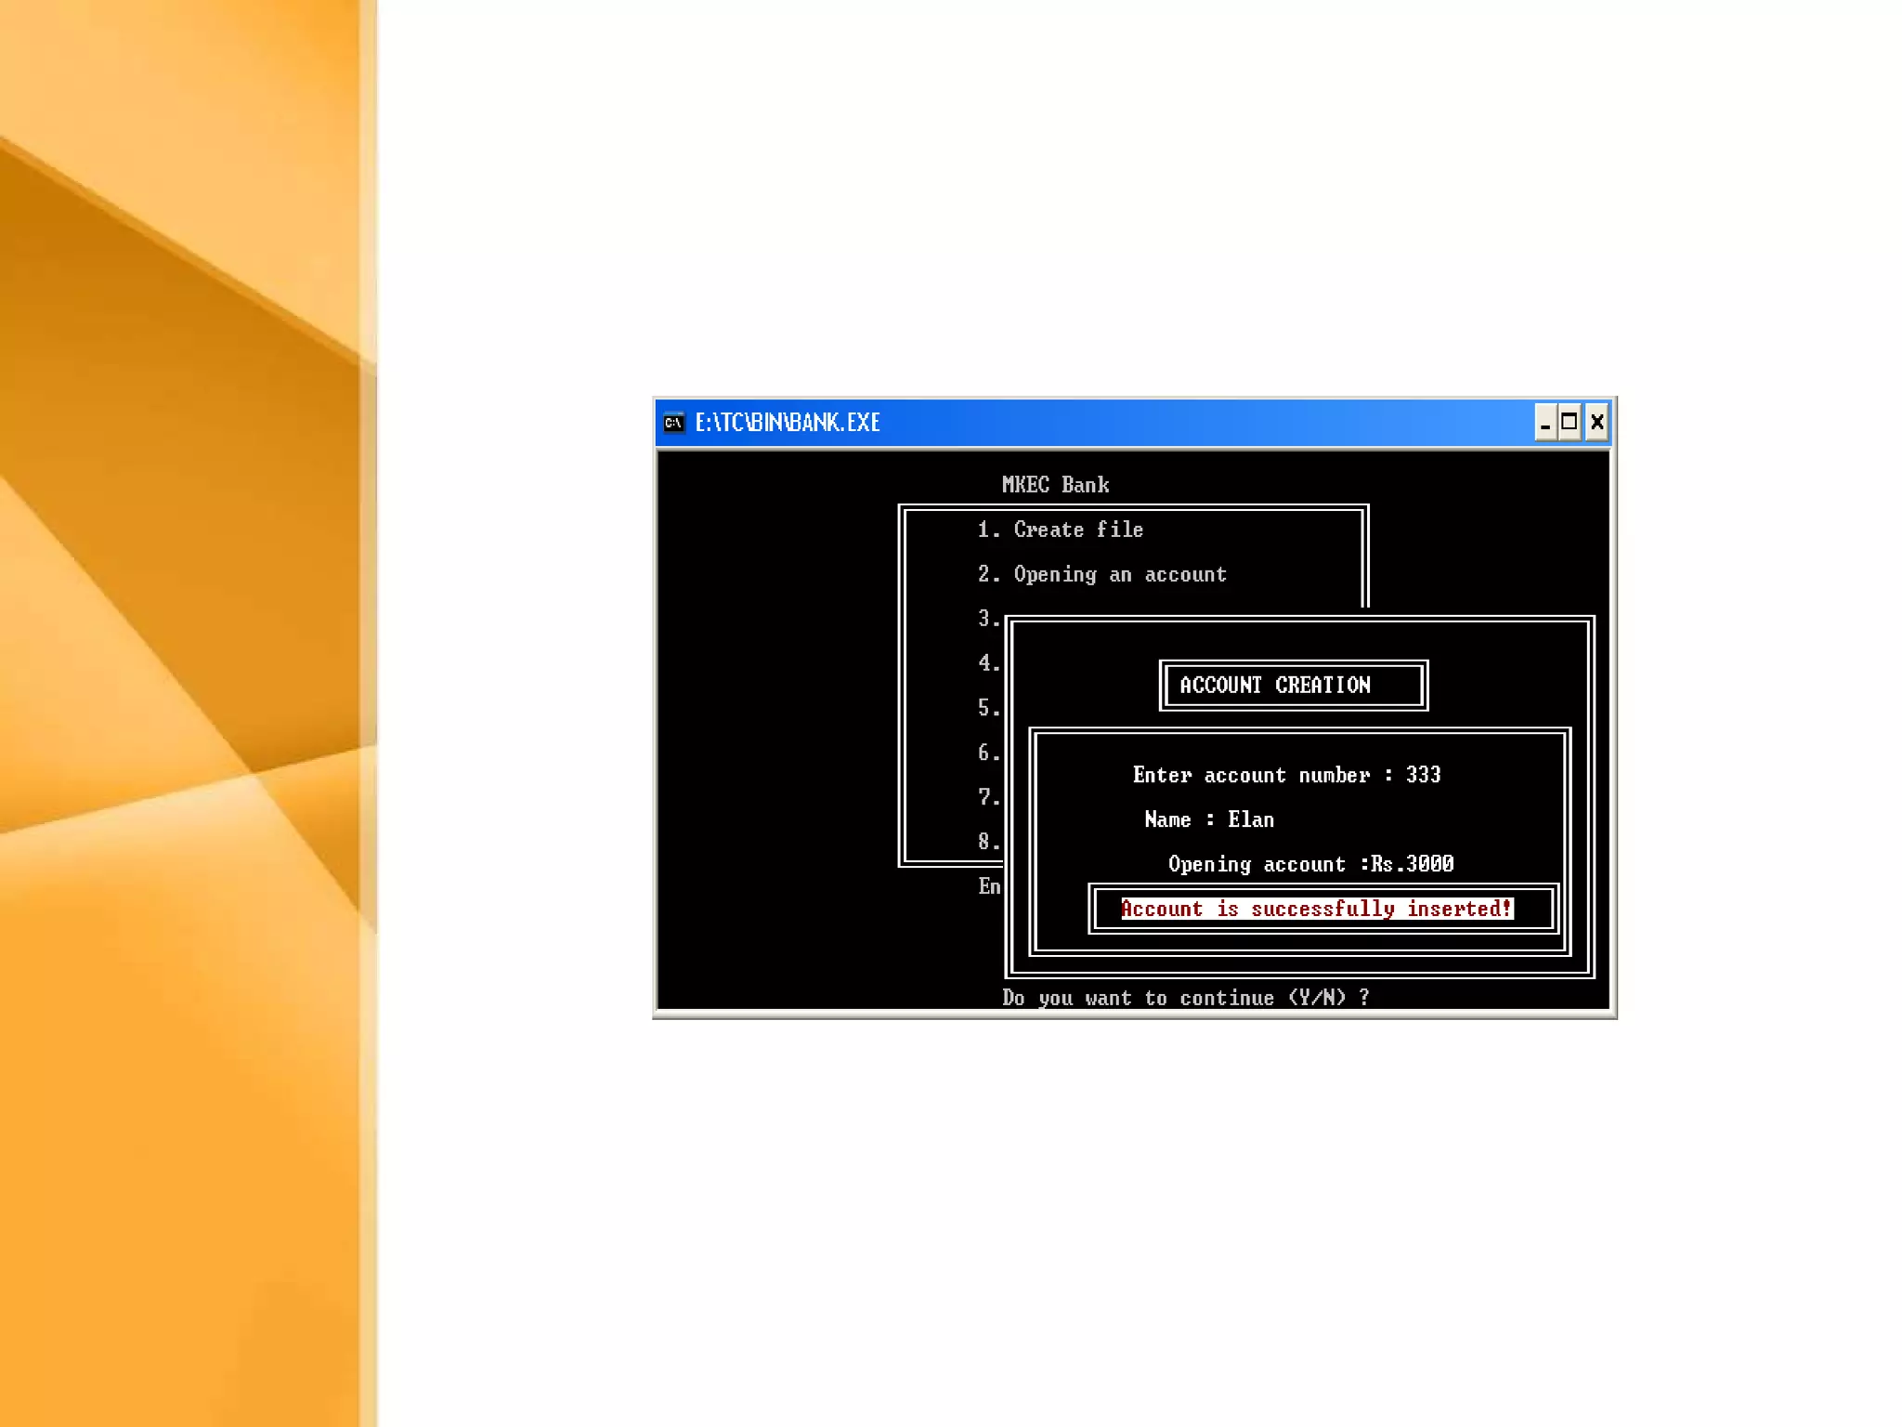Screen dimensions: 1902x1427
Task: Maximize the BANK.EXE console window
Action: click(1570, 423)
